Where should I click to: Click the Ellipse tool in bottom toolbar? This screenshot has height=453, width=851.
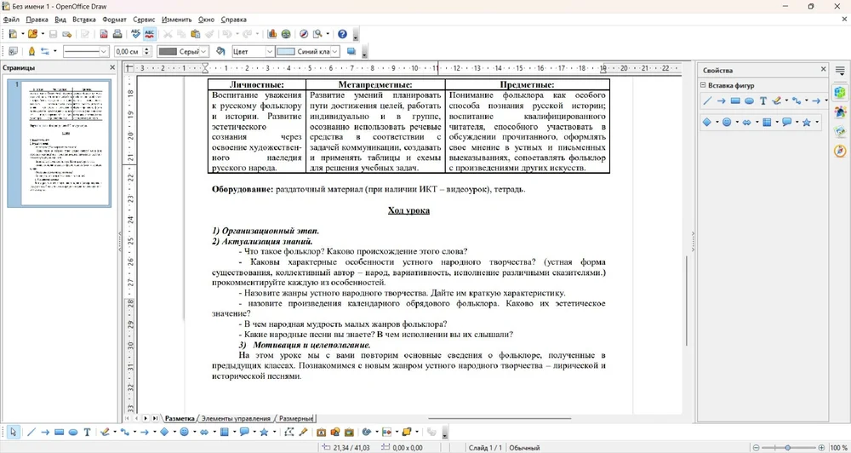[73, 433]
